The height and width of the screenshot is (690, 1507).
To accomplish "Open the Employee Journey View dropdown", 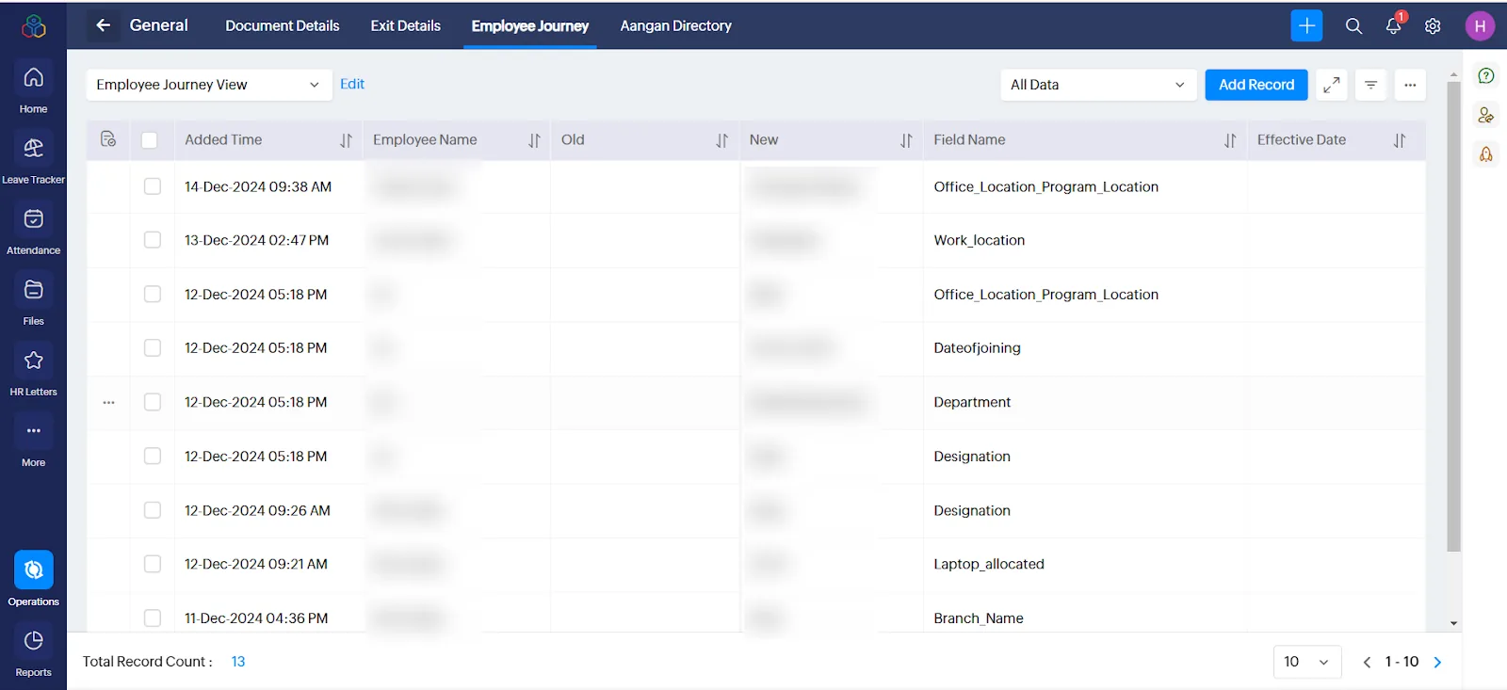I will tap(209, 85).
